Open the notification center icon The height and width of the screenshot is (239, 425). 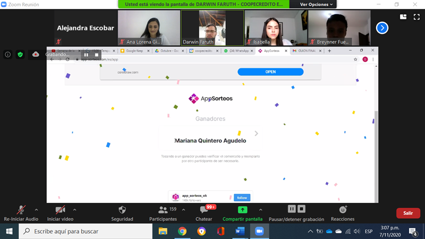[413, 232]
